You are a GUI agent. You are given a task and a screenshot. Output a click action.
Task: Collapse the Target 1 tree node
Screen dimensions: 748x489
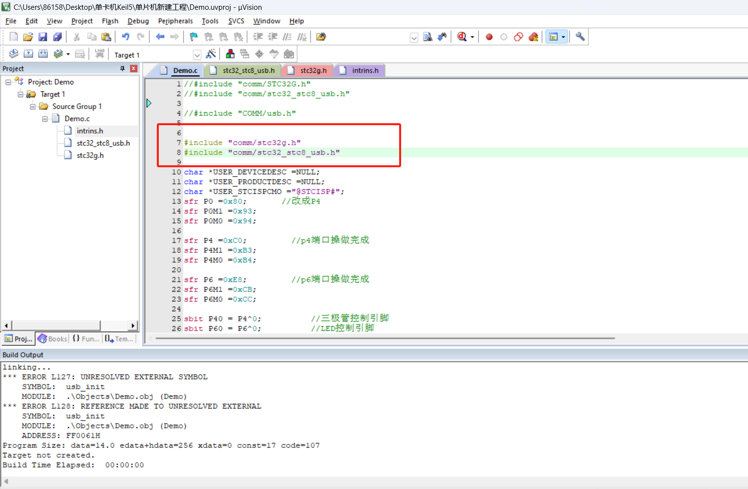[21, 94]
